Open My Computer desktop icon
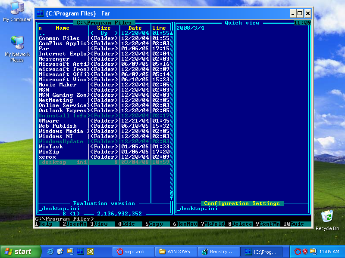Image resolution: width=345 pixels, height=258 pixels. 17,12
